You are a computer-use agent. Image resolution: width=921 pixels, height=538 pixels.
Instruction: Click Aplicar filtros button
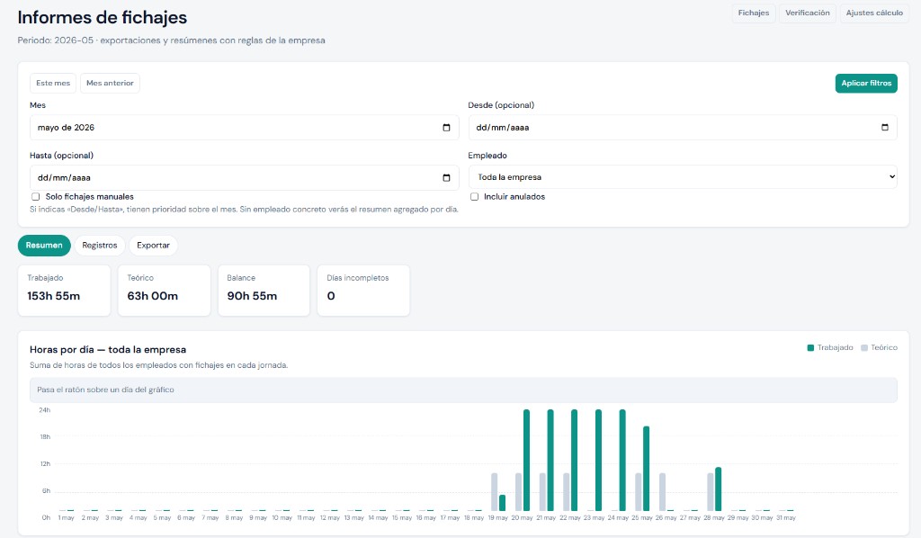point(866,83)
